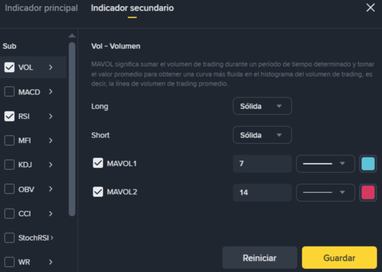Pick MAVOL2 pink color swatch
382x272 pixels.
368,192
